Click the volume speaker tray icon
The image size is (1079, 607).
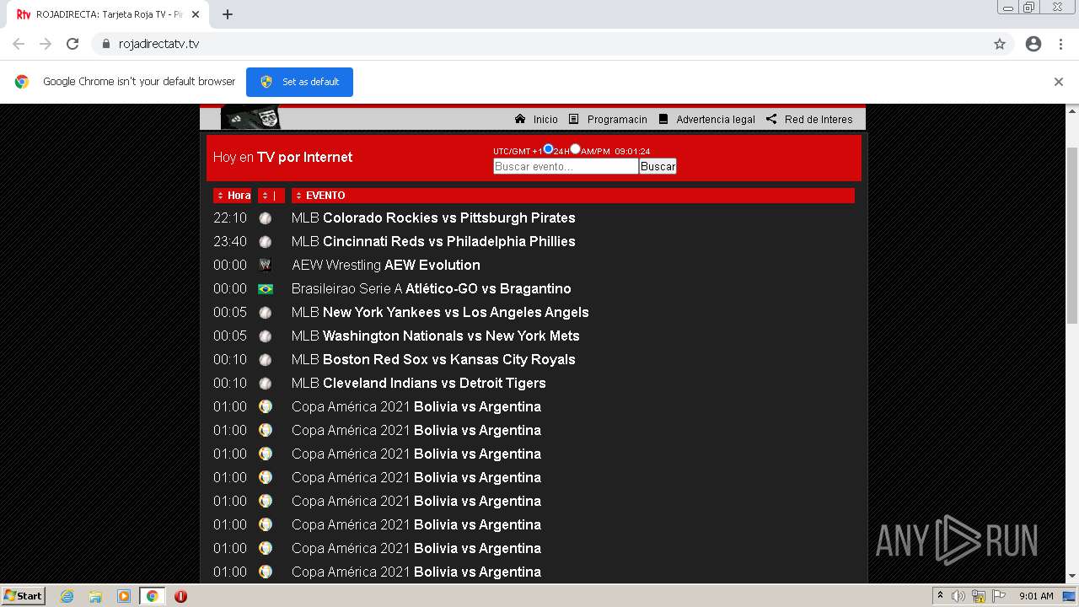(x=958, y=596)
